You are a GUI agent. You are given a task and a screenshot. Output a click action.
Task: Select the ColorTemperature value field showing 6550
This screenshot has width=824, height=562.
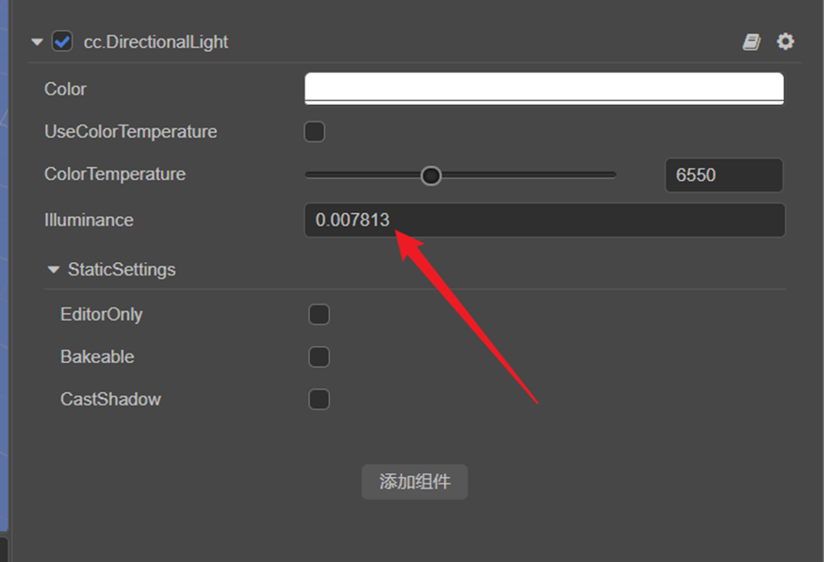tap(723, 174)
